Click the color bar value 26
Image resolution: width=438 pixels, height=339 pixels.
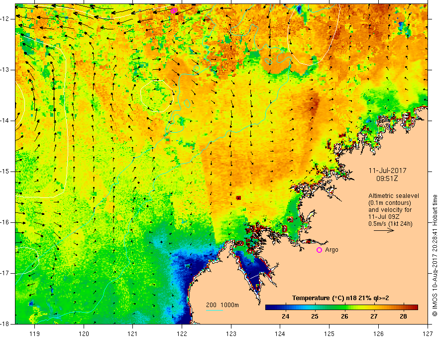pyautogui.click(x=344, y=317)
